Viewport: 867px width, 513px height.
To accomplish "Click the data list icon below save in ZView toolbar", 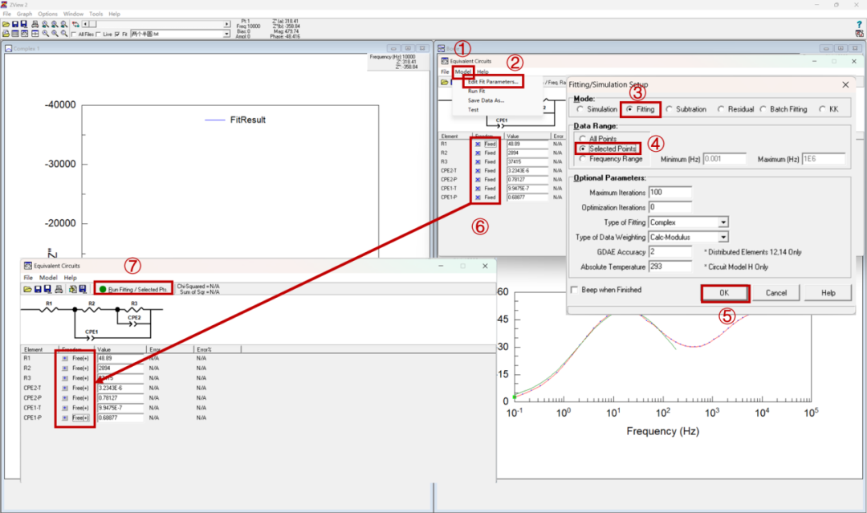I will click(x=15, y=34).
